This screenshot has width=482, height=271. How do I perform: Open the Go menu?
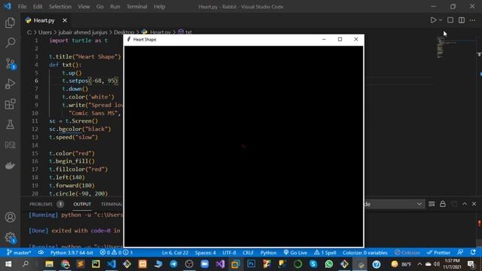(100, 7)
